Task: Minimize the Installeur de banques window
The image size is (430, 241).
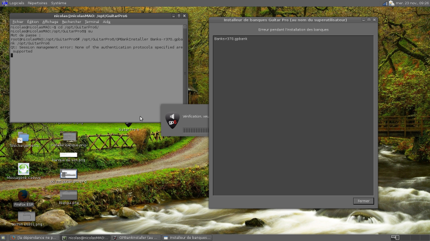Action: point(363,20)
